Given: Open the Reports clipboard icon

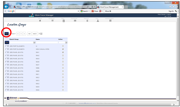Looking at the screenshot, I should click(87, 21).
